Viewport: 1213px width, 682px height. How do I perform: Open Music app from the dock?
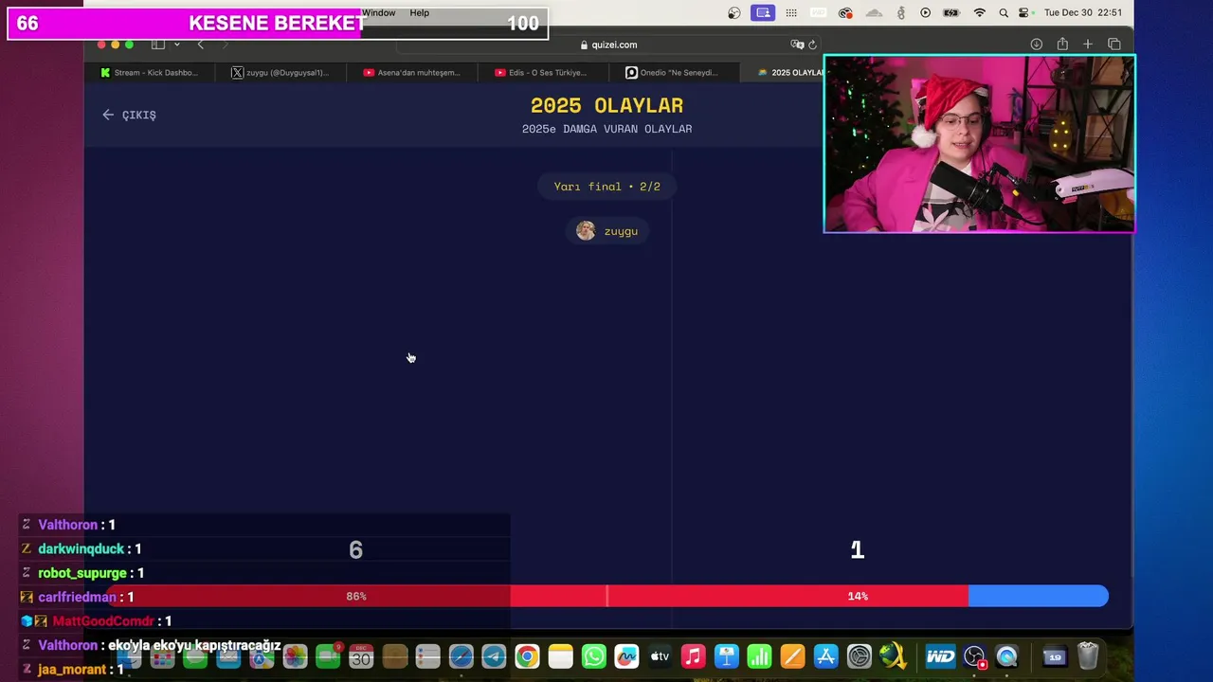693,656
